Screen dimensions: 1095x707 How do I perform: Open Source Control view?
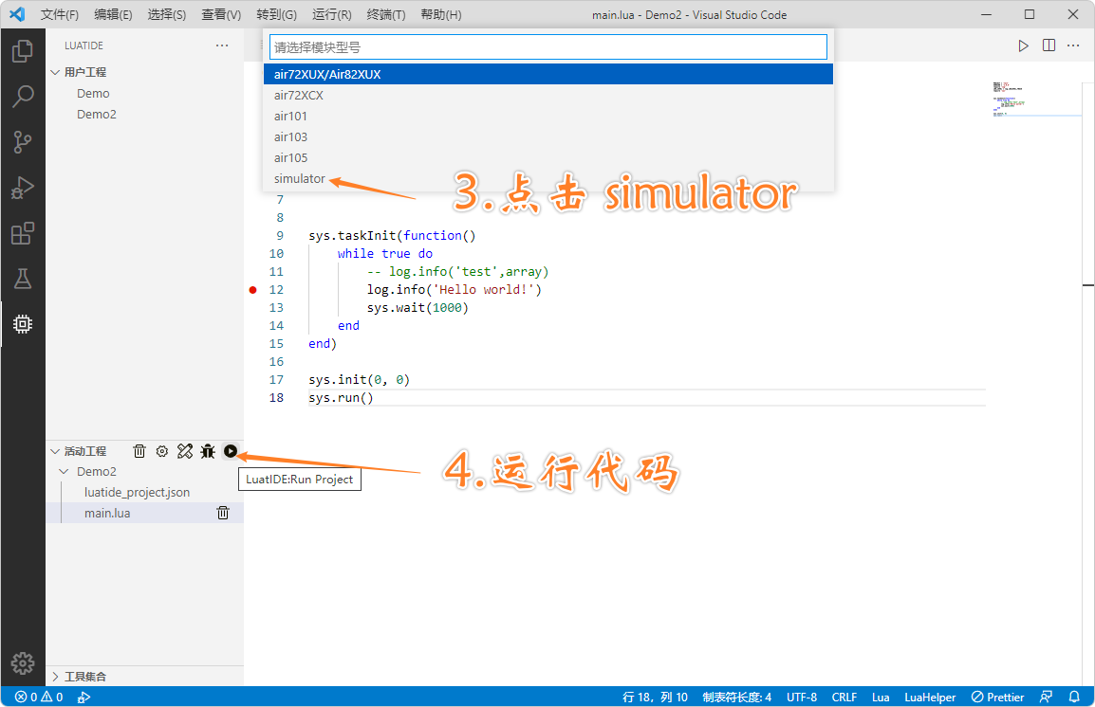23,142
